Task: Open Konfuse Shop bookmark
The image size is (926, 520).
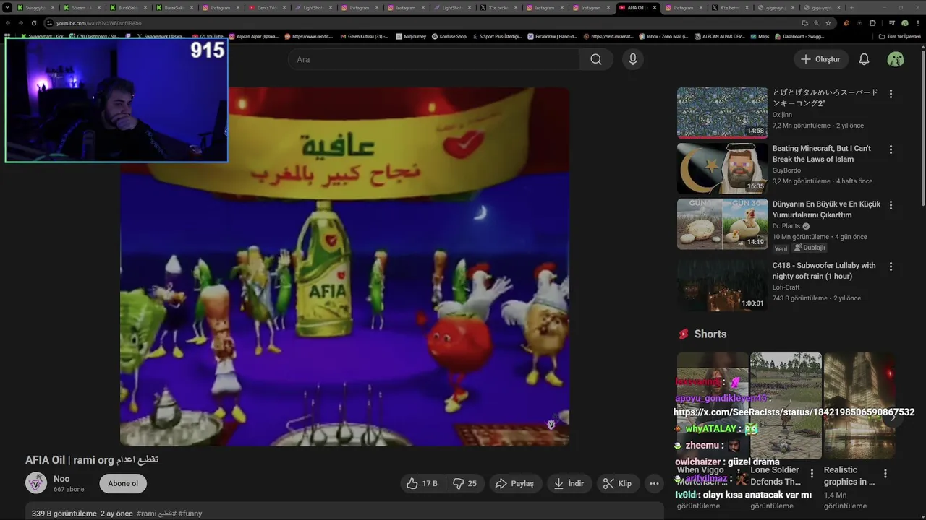Action: pyautogui.click(x=449, y=36)
